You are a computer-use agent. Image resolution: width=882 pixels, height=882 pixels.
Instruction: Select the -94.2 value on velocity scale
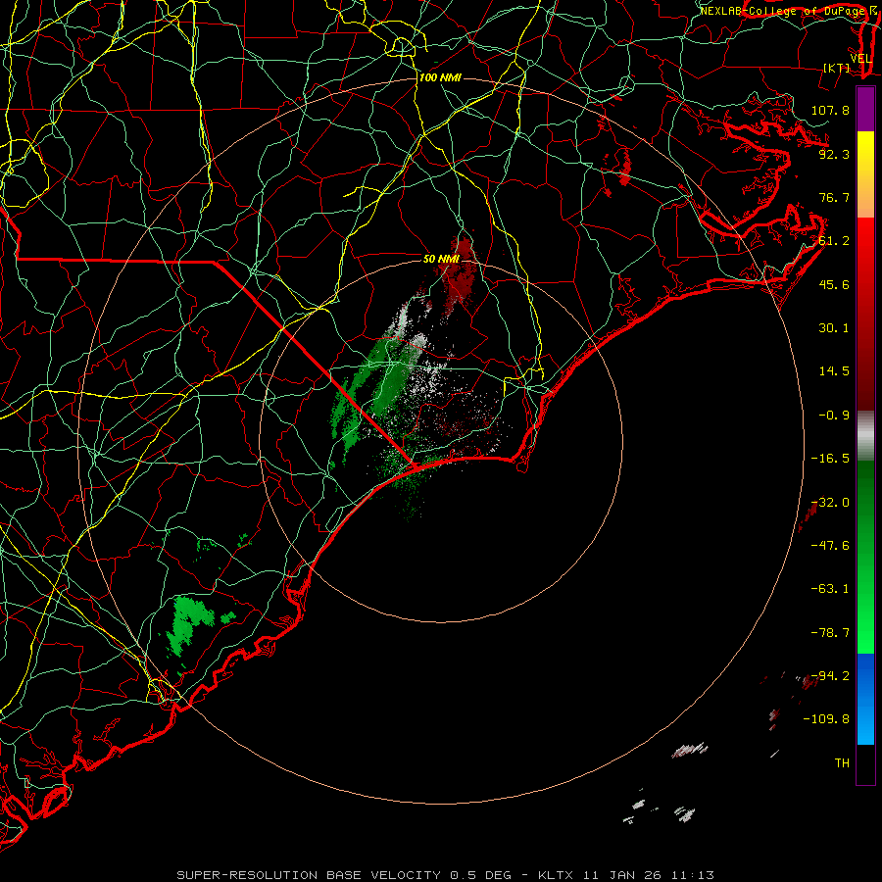point(830,676)
